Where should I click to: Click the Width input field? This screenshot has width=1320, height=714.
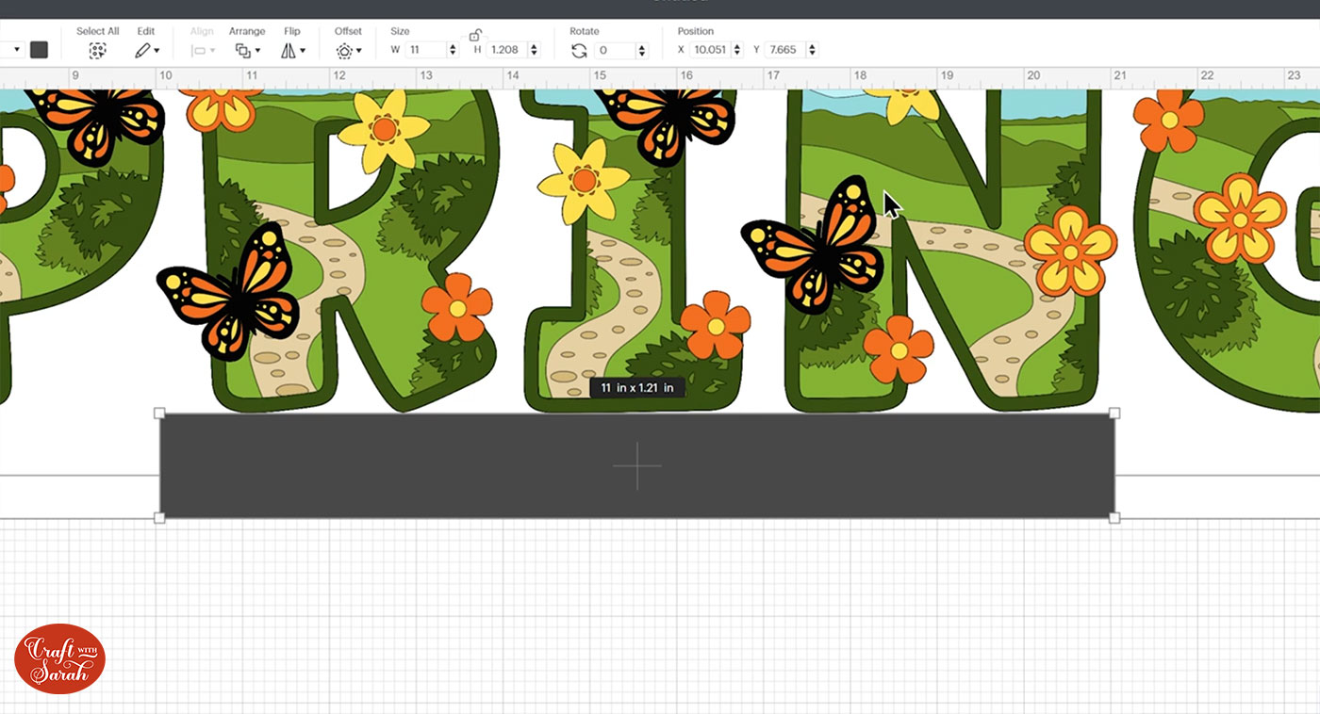425,50
